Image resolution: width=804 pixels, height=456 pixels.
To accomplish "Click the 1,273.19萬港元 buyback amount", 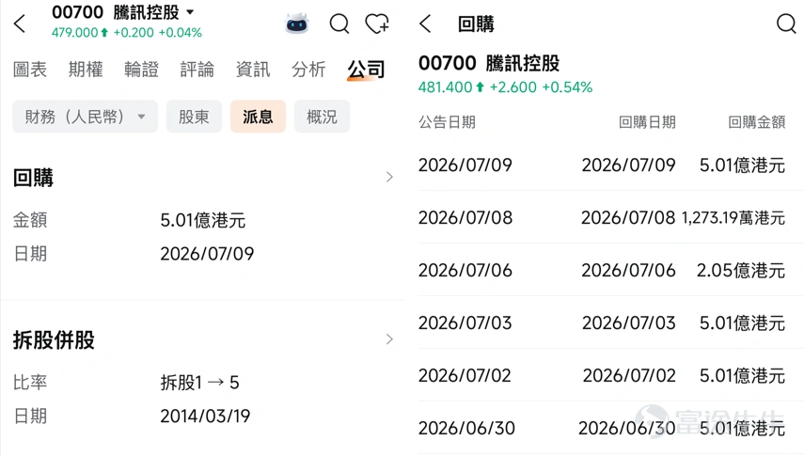I will coord(733,218).
